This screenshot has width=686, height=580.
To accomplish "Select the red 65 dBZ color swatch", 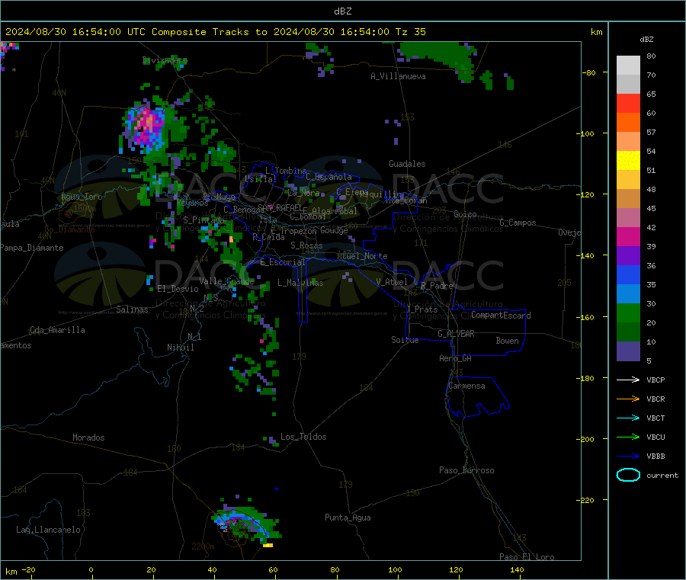I will point(628,103).
